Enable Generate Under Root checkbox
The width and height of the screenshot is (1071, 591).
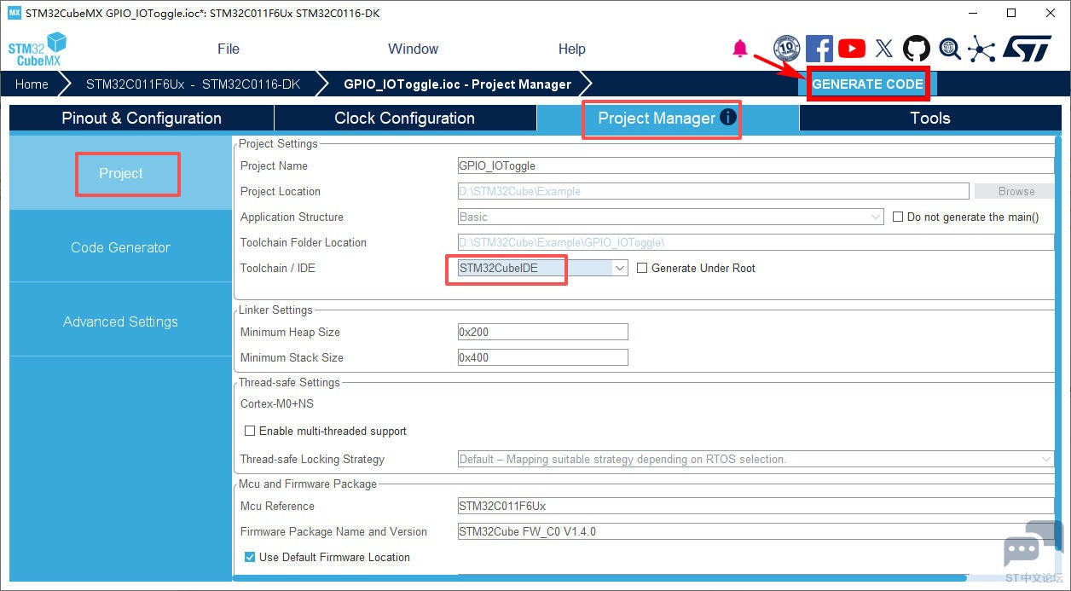click(x=641, y=268)
